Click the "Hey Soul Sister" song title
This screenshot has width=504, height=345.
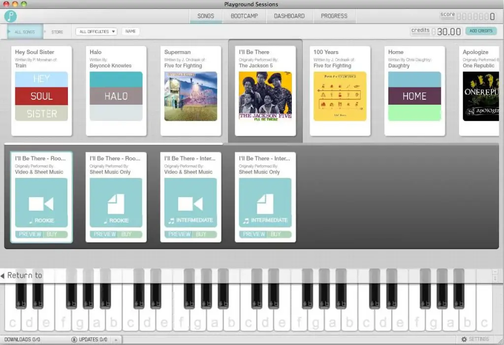(34, 52)
